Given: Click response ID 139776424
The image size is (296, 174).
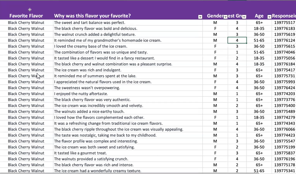Looking at the screenshot, I should pyautogui.click(x=284, y=88).
